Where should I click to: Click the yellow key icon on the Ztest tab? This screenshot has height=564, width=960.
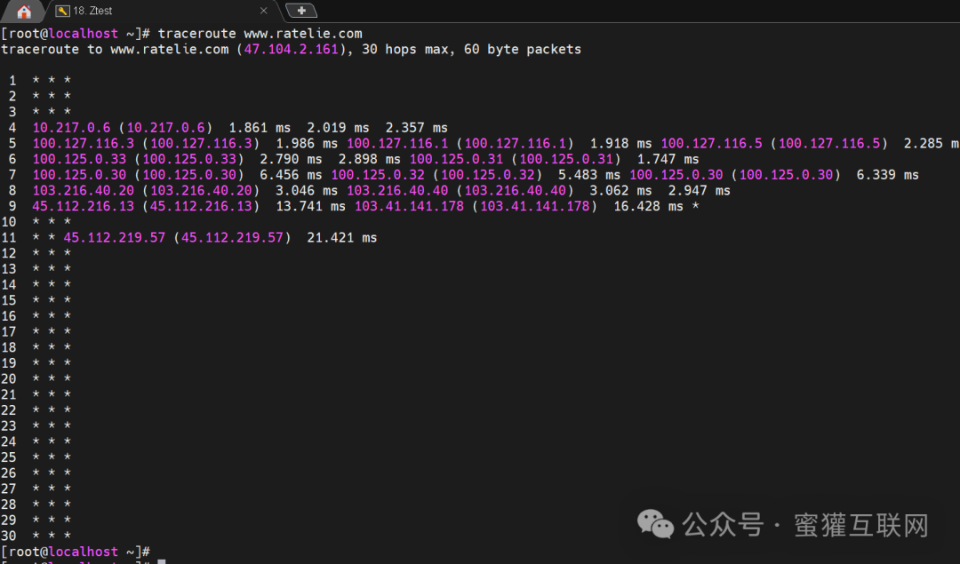pyautogui.click(x=60, y=11)
